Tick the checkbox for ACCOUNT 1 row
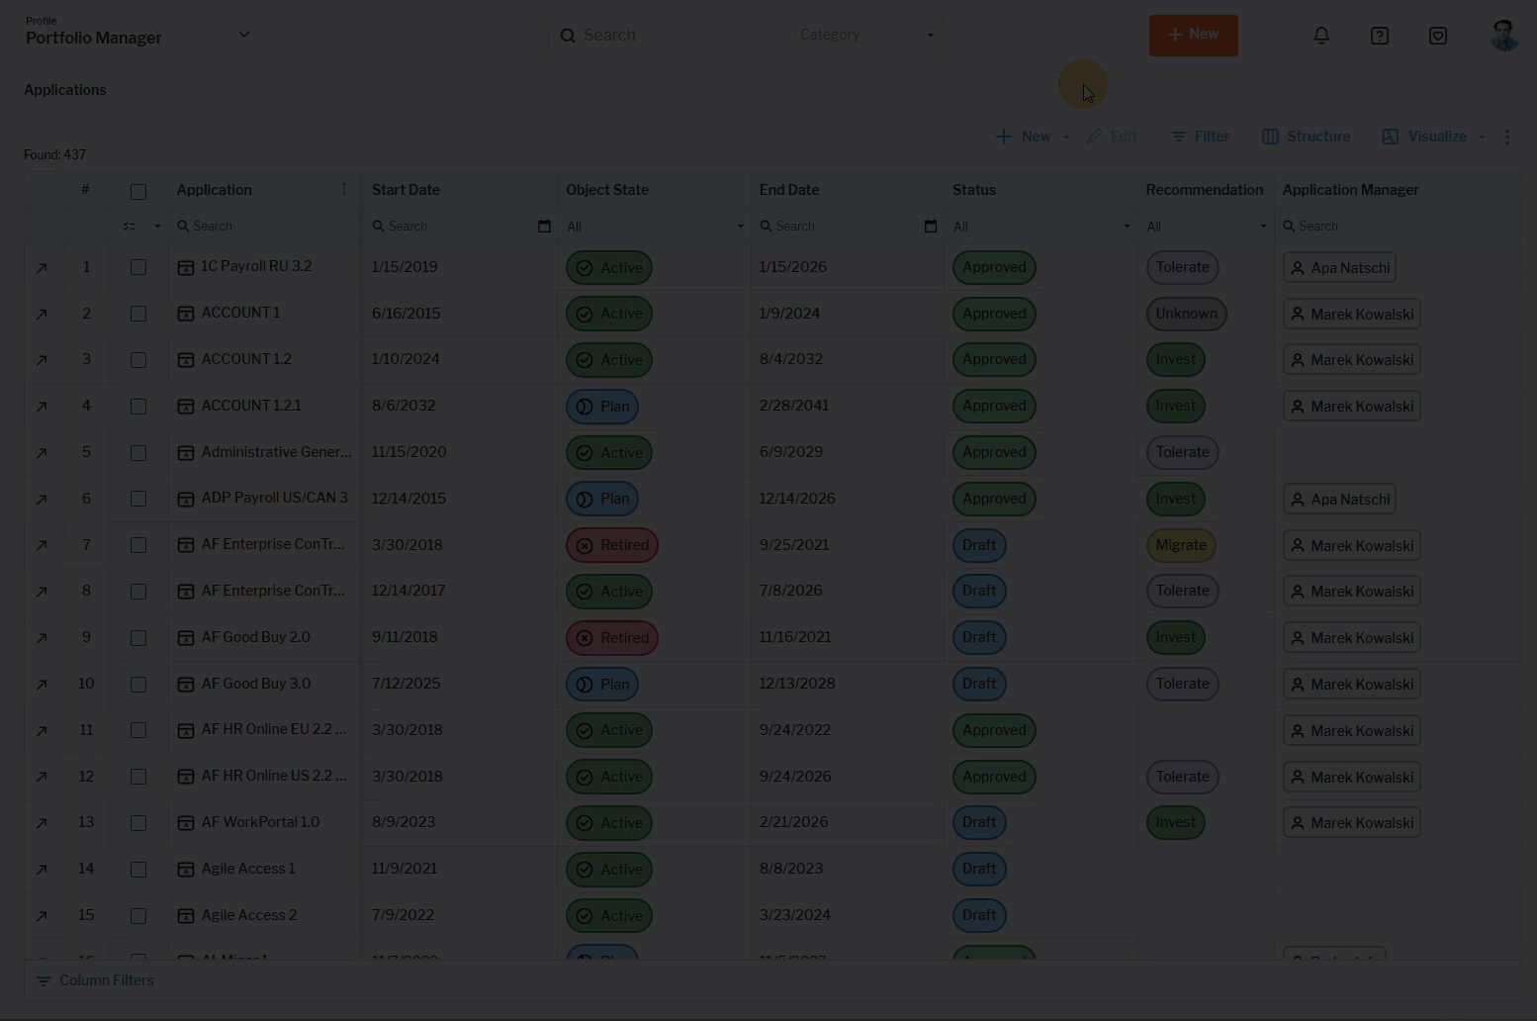The height and width of the screenshot is (1021, 1537). (x=138, y=314)
